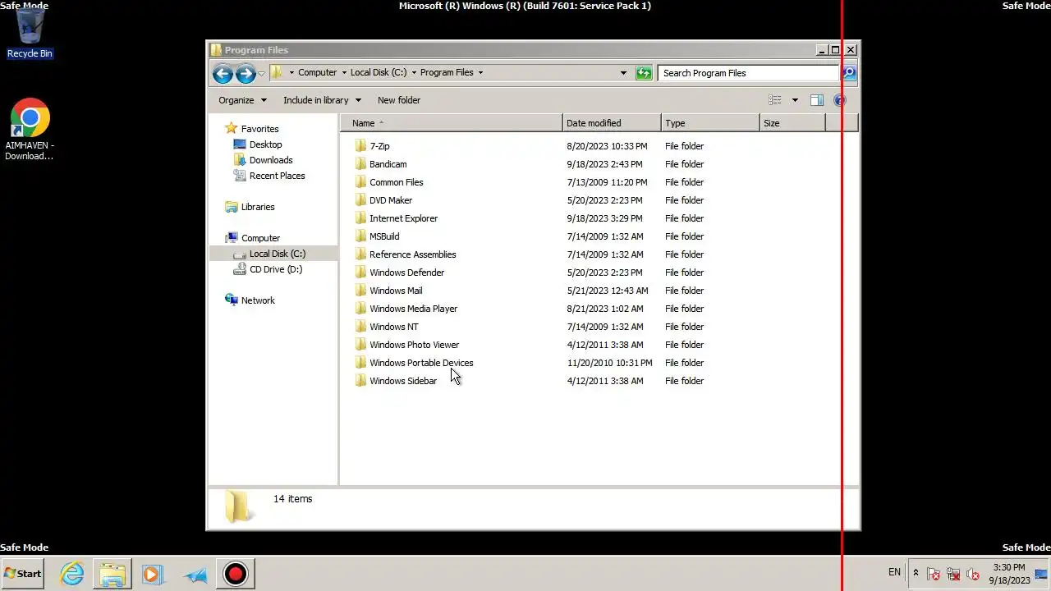Click the Recent Places icon
The image size is (1051, 591).
tap(240, 176)
